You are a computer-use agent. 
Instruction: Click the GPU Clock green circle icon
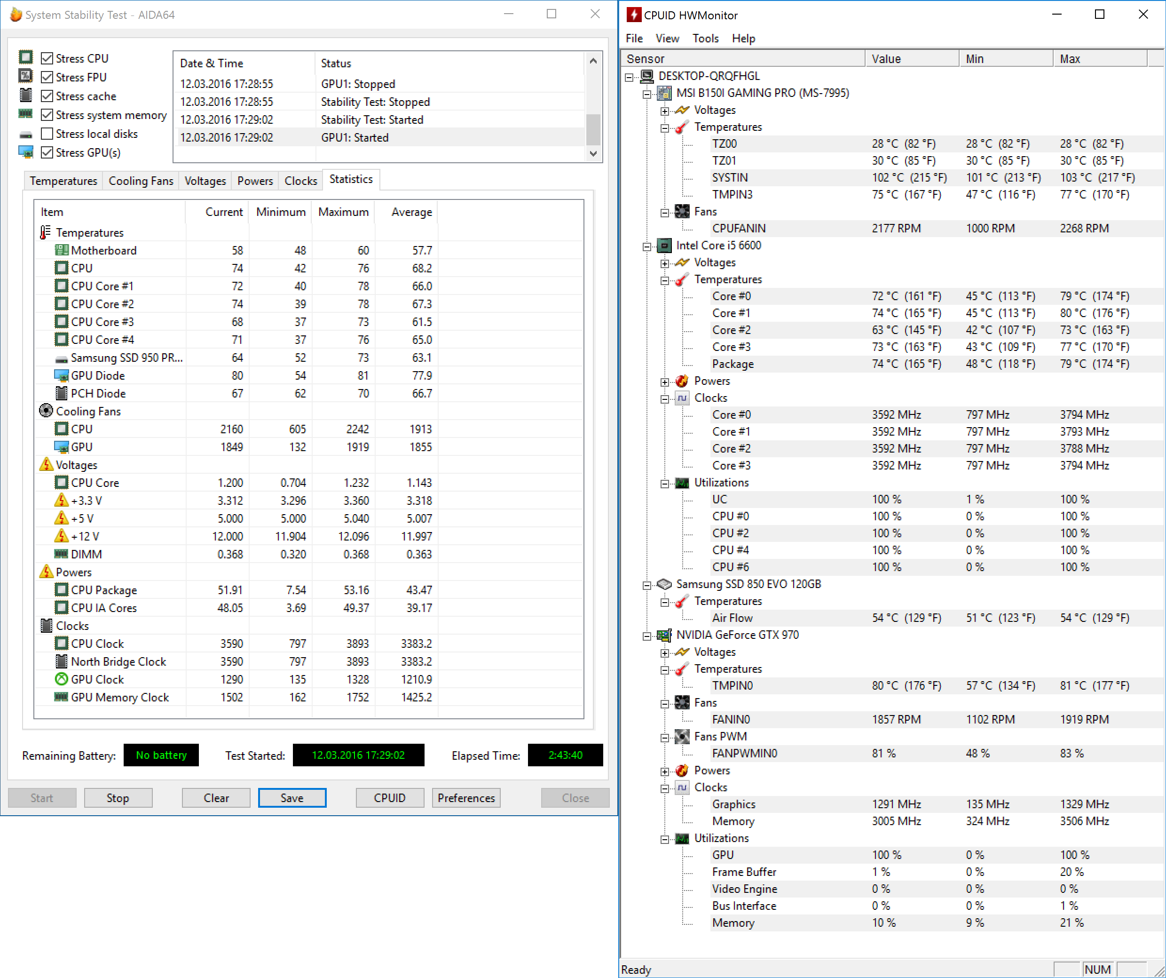pos(62,679)
